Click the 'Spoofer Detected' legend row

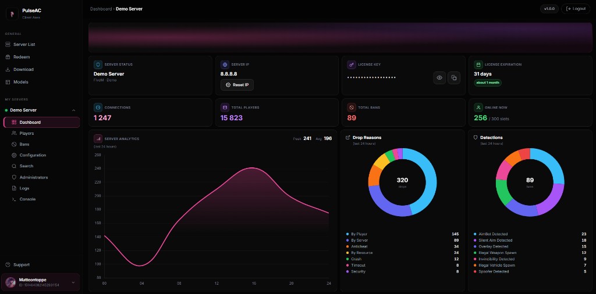530,271
